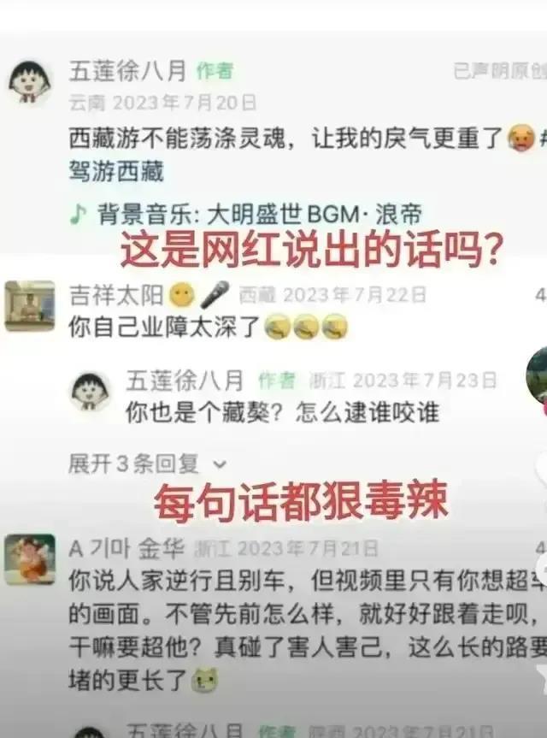
Task: Tap the hashtag 驾游西藏 link
Action: click(x=116, y=171)
